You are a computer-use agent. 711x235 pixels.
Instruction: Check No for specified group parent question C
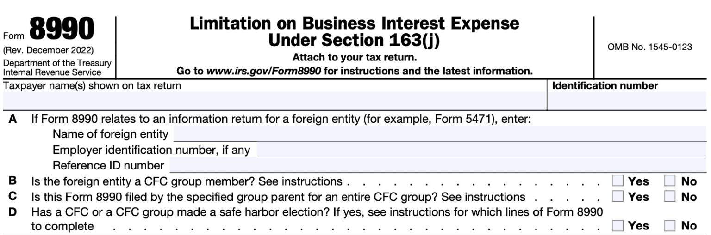pyautogui.click(x=670, y=196)
